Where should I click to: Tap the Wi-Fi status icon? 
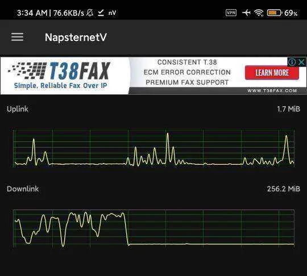pyautogui.click(x=259, y=13)
